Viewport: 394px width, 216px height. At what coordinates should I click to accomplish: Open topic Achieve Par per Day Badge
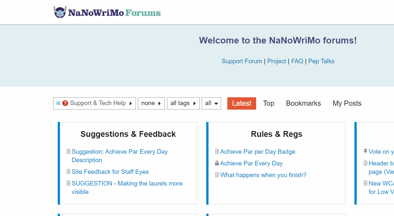point(258,152)
